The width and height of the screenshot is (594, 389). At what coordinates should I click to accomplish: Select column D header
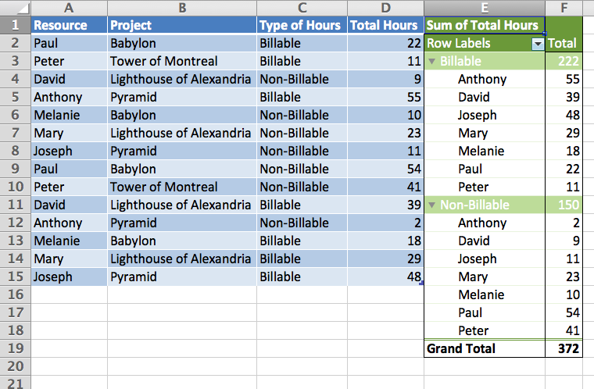click(385, 8)
